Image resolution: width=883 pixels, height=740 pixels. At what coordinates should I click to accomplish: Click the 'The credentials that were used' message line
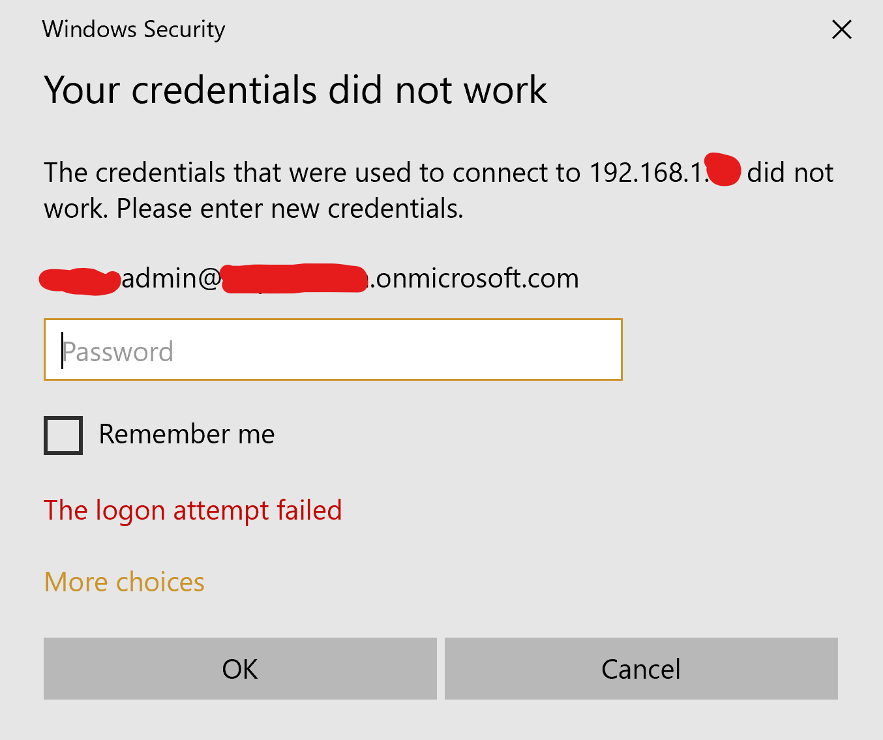[312, 173]
